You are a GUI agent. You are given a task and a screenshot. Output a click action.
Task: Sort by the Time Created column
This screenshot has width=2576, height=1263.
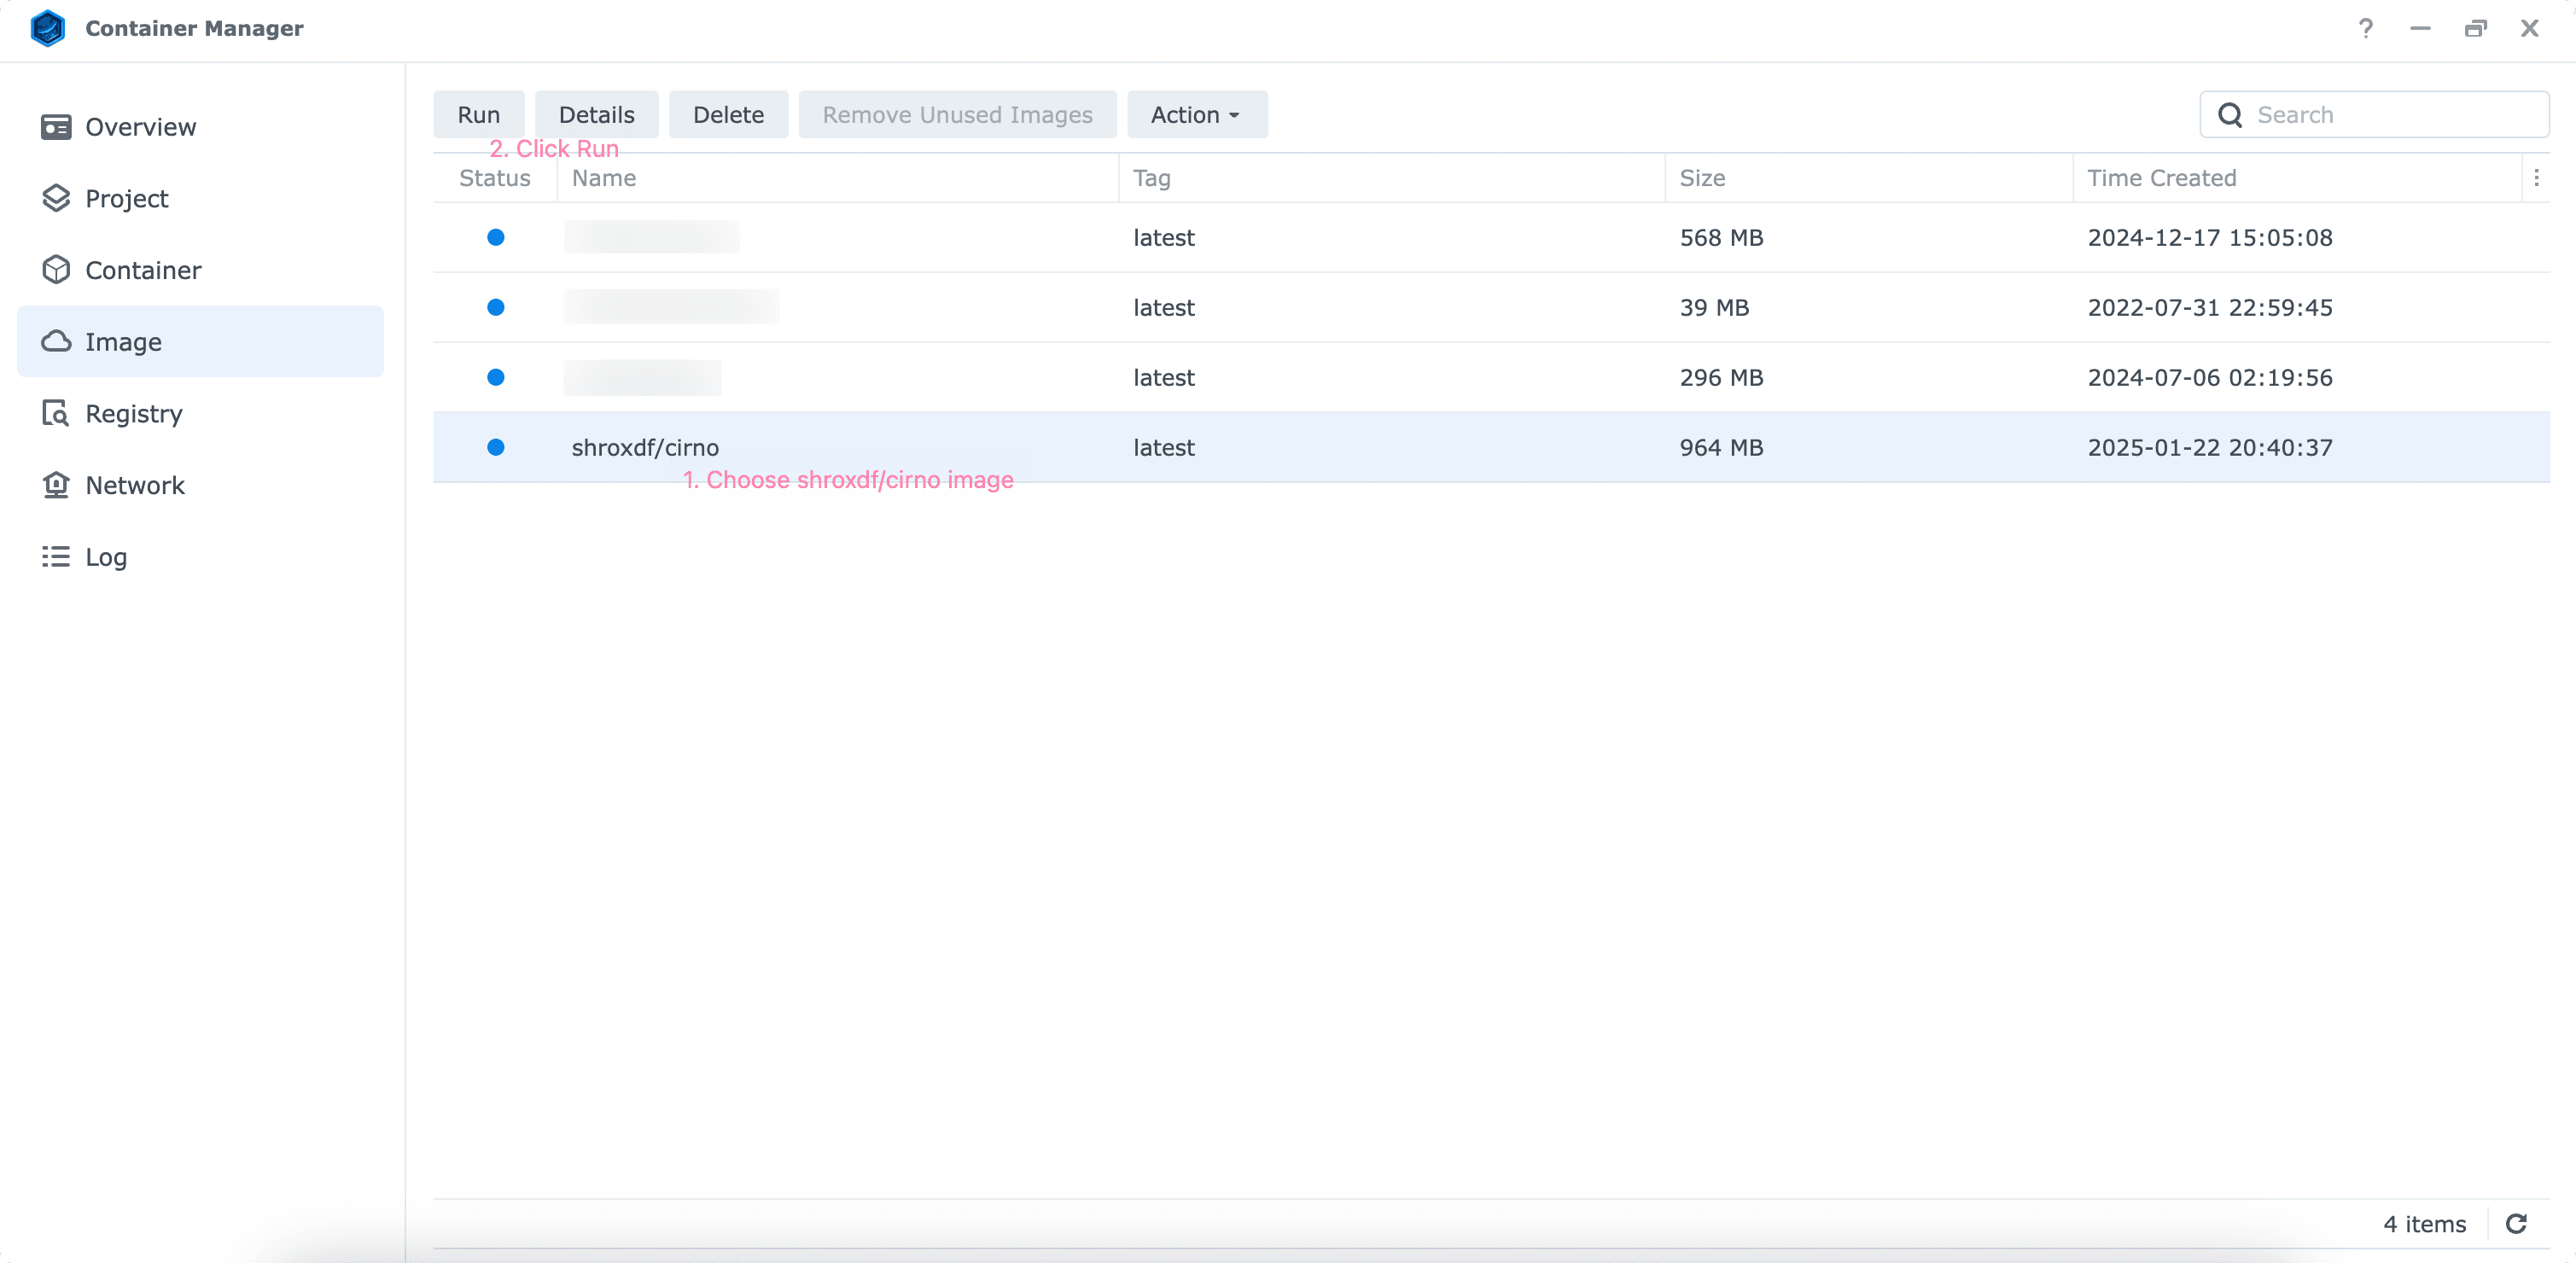pyautogui.click(x=2161, y=178)
